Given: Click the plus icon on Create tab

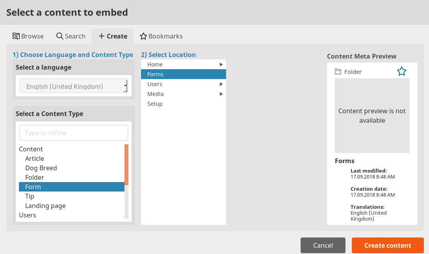Looking at the screenshot, I should pos(102,36).
